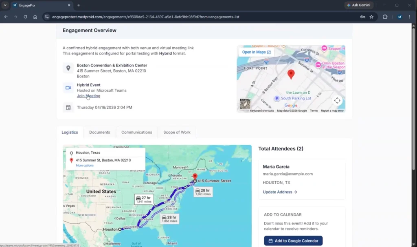Screen dimensions: 417x247
Task: Open the Chrome three-dot menu
Action: 409,17
